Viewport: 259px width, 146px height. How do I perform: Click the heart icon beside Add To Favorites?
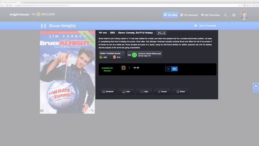tap(195, 26)
